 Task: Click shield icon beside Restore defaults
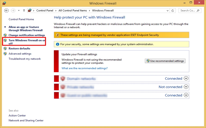point(5,48)
